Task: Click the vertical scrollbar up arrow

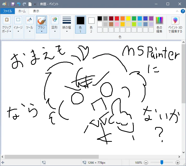Action: pos(183,42)
